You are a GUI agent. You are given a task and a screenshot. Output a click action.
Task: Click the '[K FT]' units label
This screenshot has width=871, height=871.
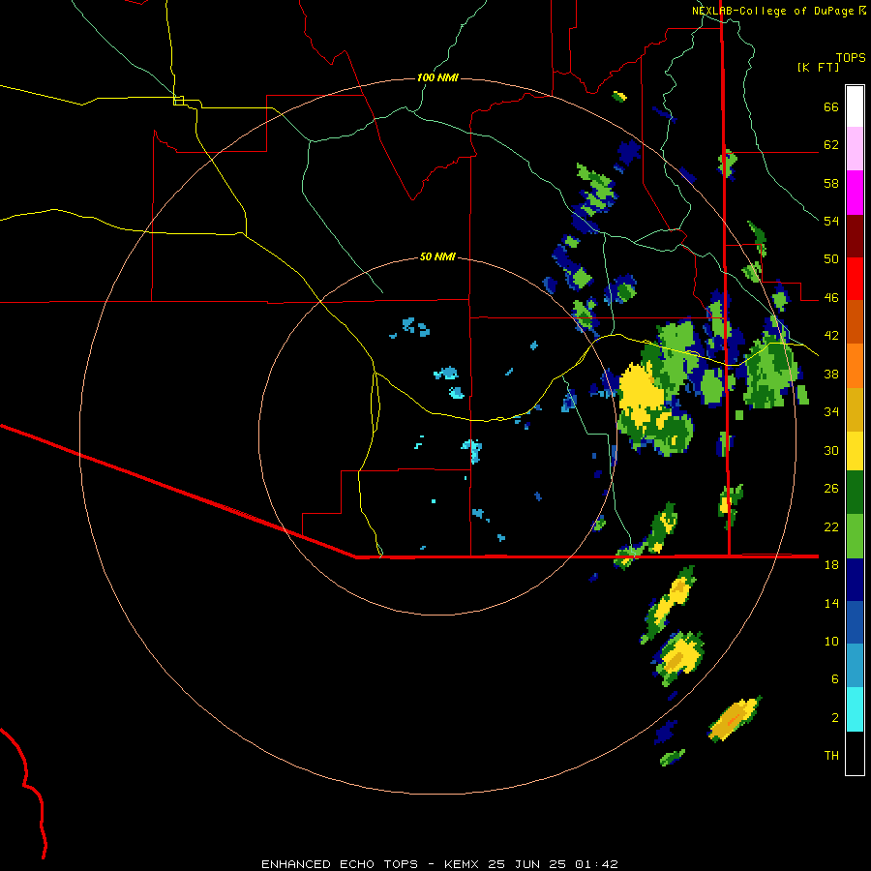tap(818, 68)
